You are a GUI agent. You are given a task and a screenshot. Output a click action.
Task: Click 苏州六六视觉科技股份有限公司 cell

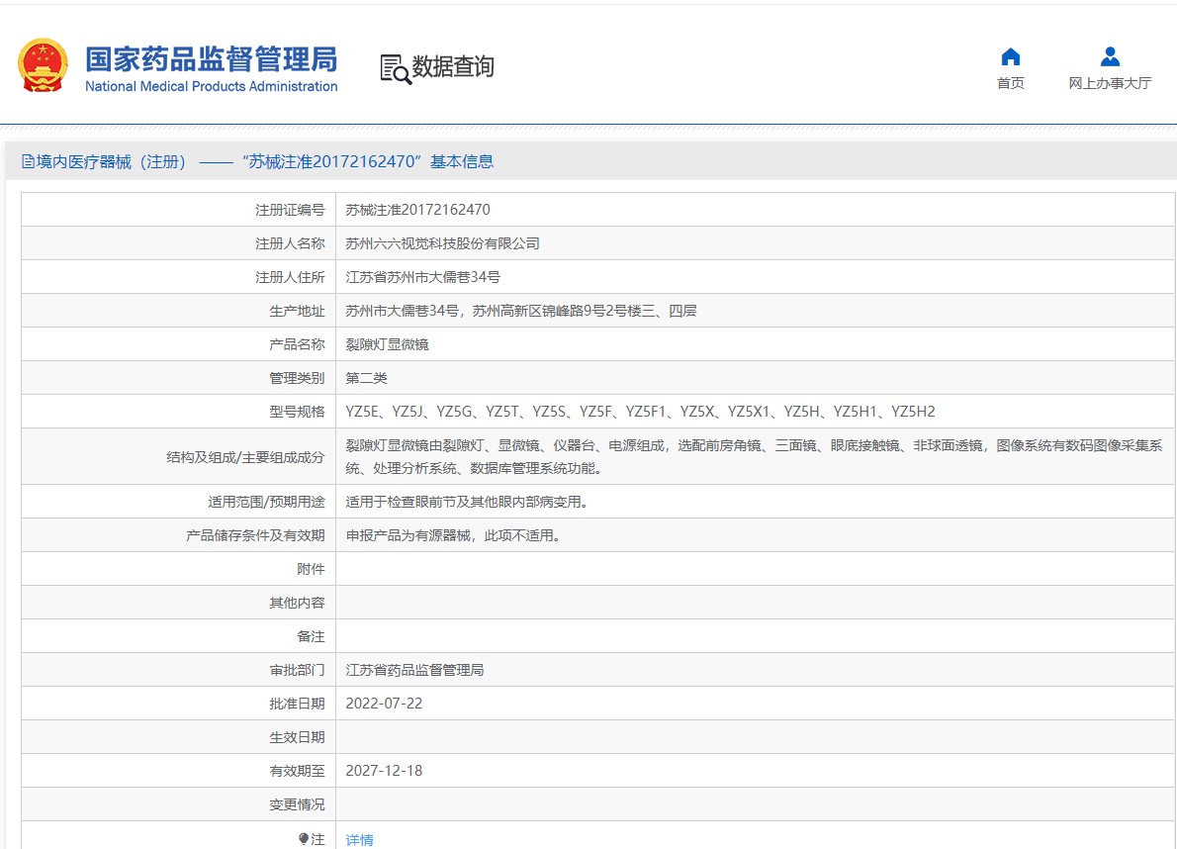[x=442, y=244]
